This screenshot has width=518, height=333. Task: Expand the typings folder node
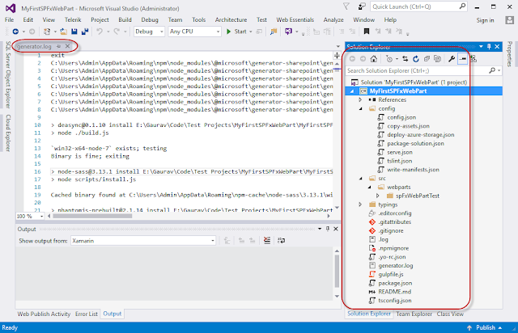tap(360, 204)
